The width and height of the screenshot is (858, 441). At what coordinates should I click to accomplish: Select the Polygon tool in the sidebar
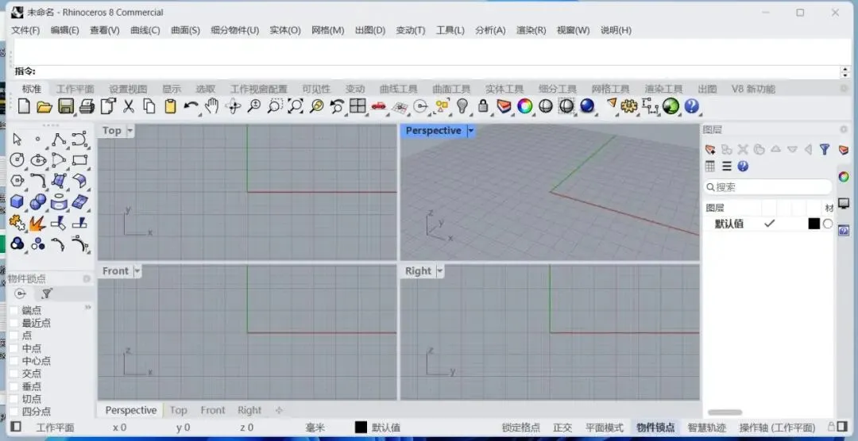click(17, 181)
